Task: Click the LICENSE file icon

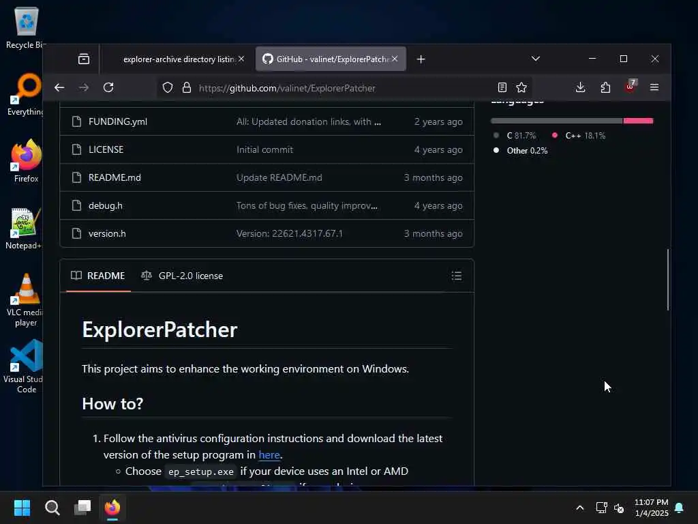Action: click(x=76, y=149)
